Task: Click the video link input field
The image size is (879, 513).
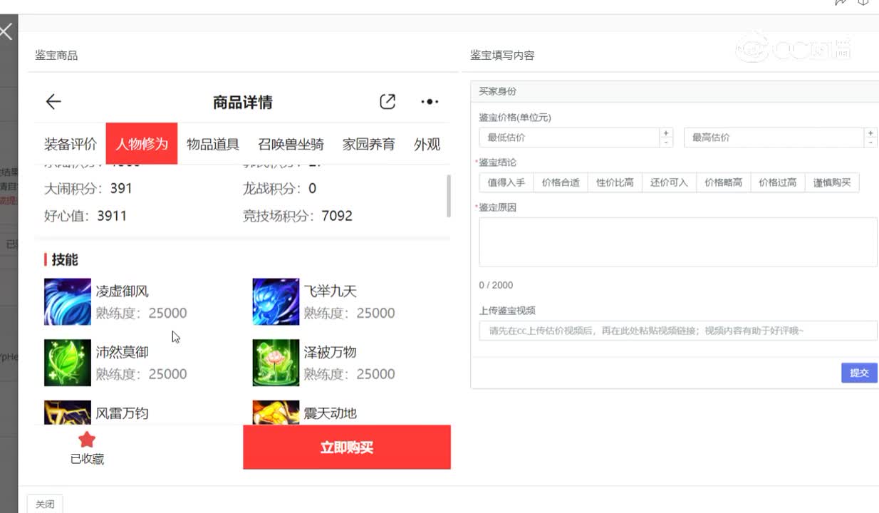Action: coord(677,331)
